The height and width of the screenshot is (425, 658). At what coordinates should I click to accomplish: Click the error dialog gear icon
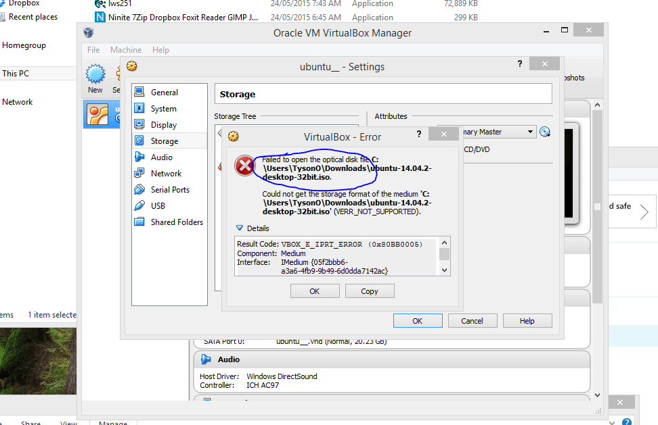(234, 136)
